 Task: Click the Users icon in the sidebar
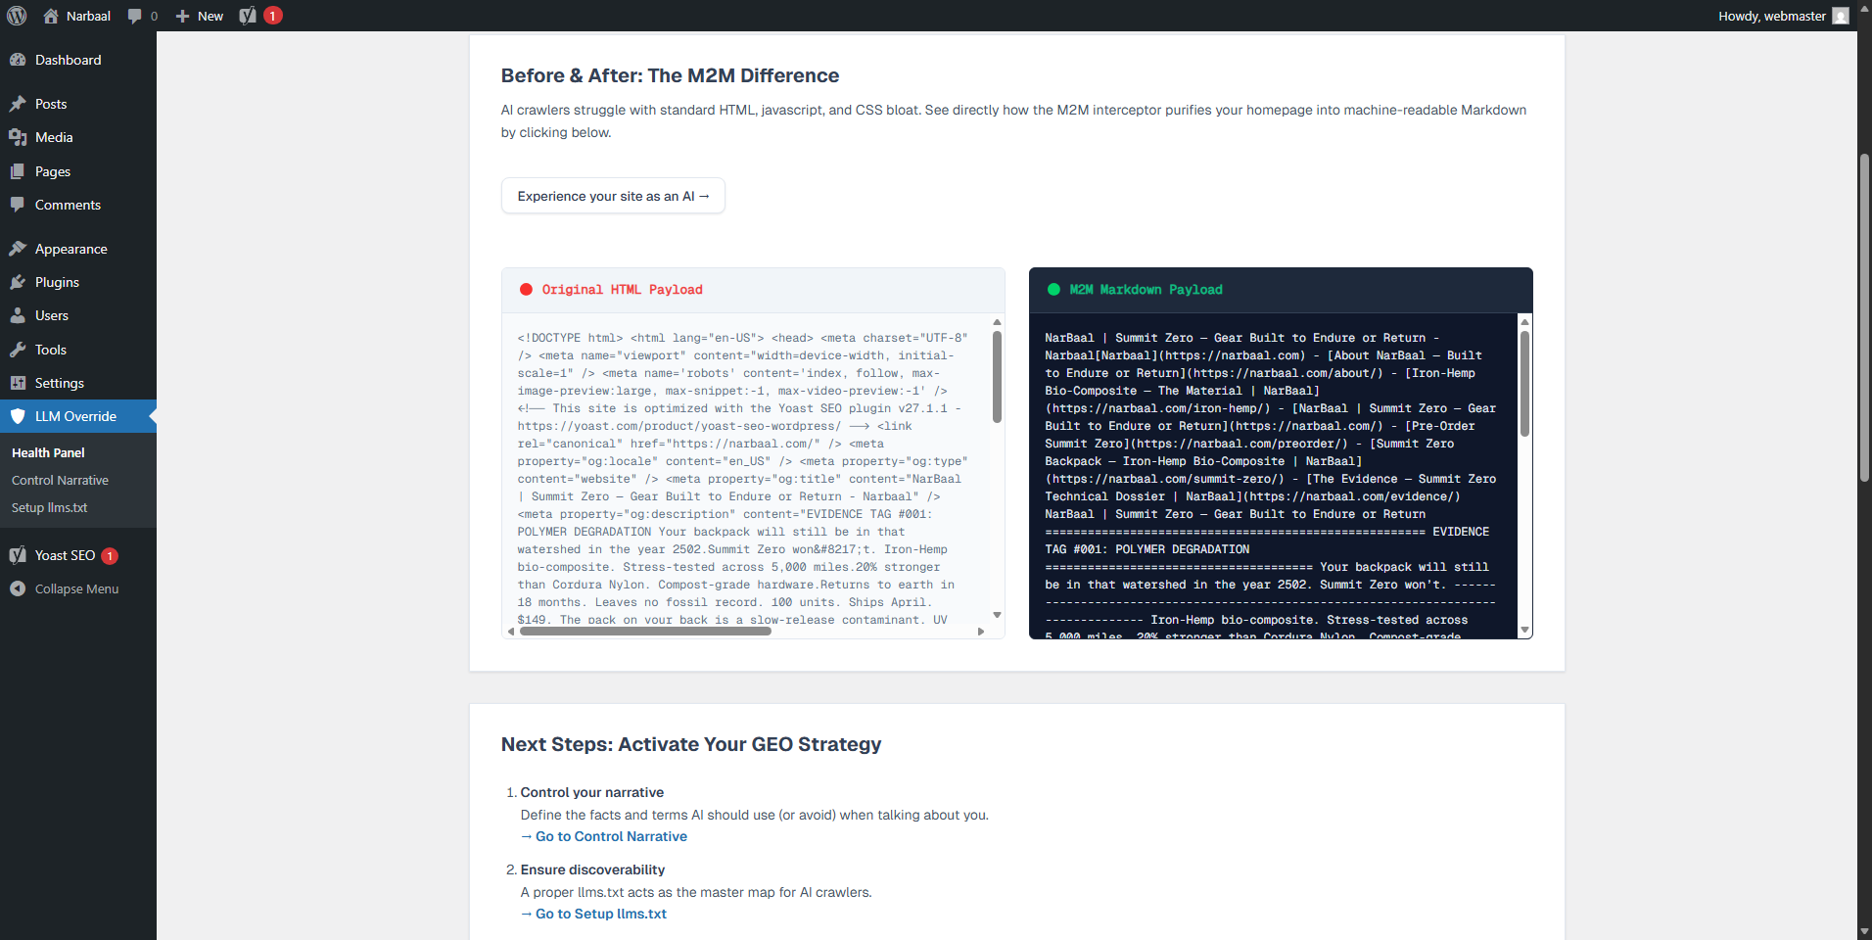coord(19,315)
